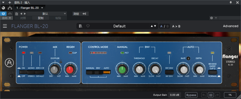Open the history list icon
The width and height of the screenshot is (241, 99).
(x=210, y=95)
